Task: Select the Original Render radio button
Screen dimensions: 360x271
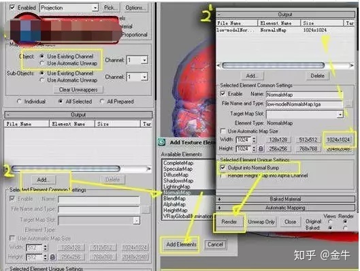Action: tap(345, 221)
